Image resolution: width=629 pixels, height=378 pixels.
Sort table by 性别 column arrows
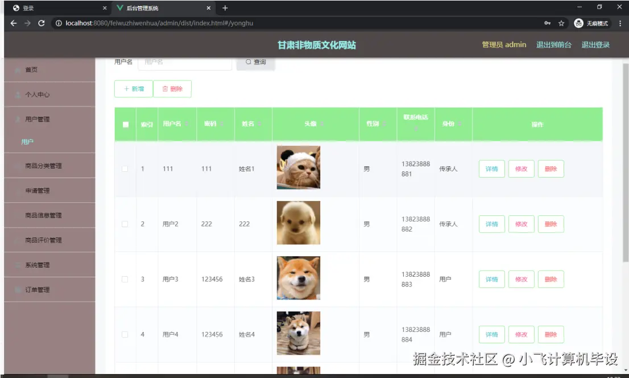click(x=384, y=124)
